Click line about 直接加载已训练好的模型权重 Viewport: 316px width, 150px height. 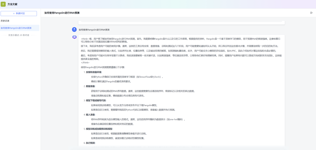(x=118, y=138)
